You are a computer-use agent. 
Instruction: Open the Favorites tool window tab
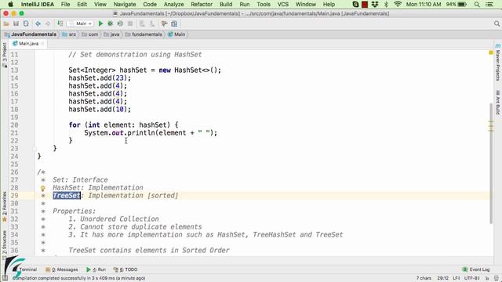(4, 206)
